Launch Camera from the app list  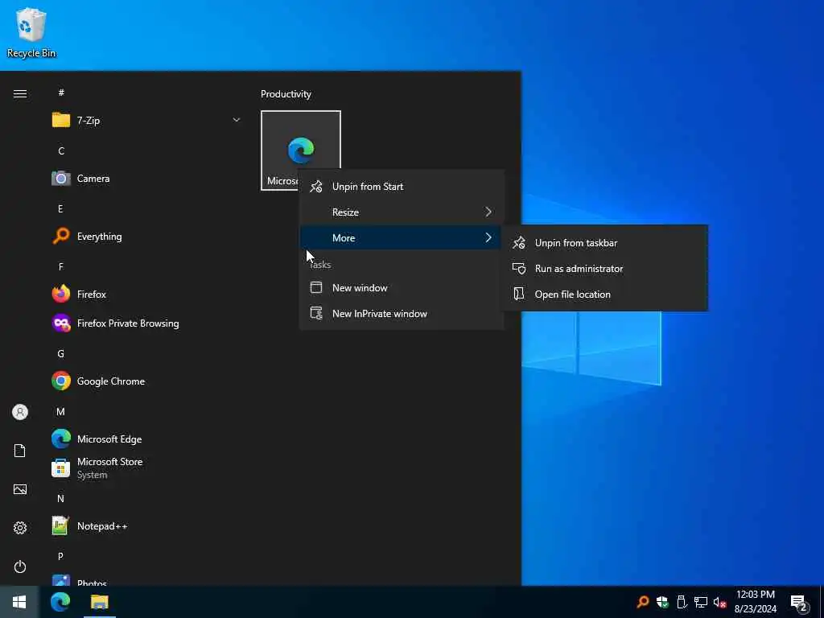point(146,179)
